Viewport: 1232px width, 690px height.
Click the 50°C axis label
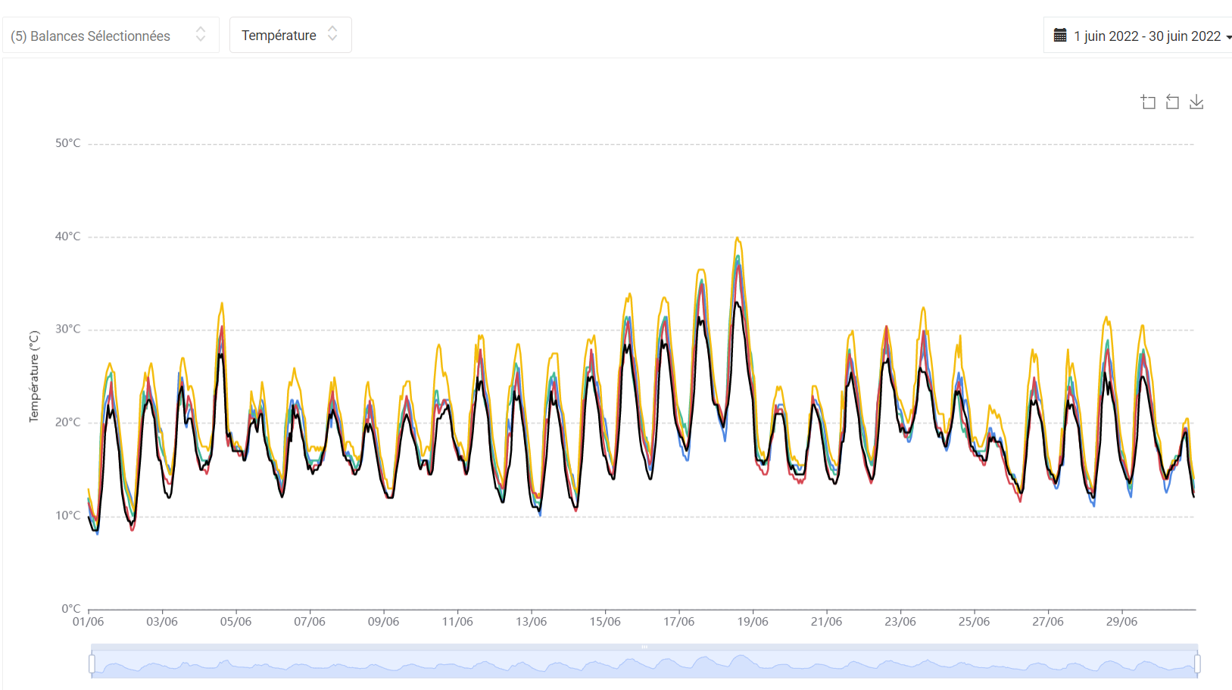pyautogui.click(x=67, y=143)
